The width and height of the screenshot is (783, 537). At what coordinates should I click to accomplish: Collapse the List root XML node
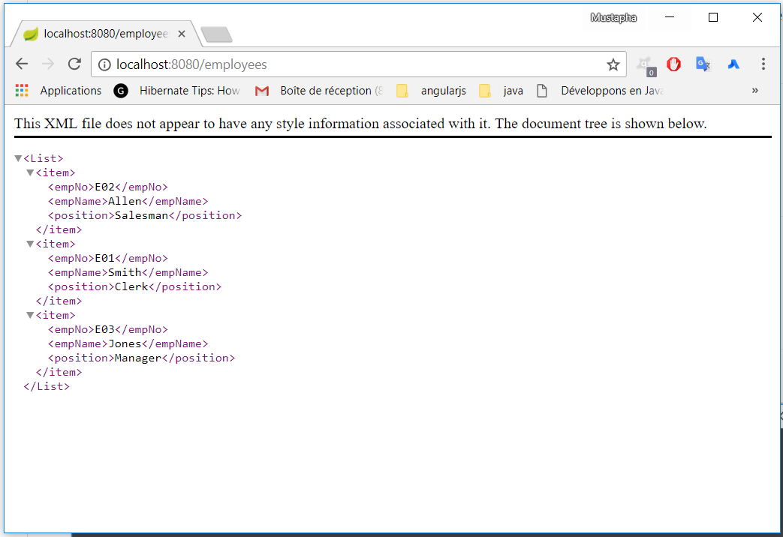17,157
